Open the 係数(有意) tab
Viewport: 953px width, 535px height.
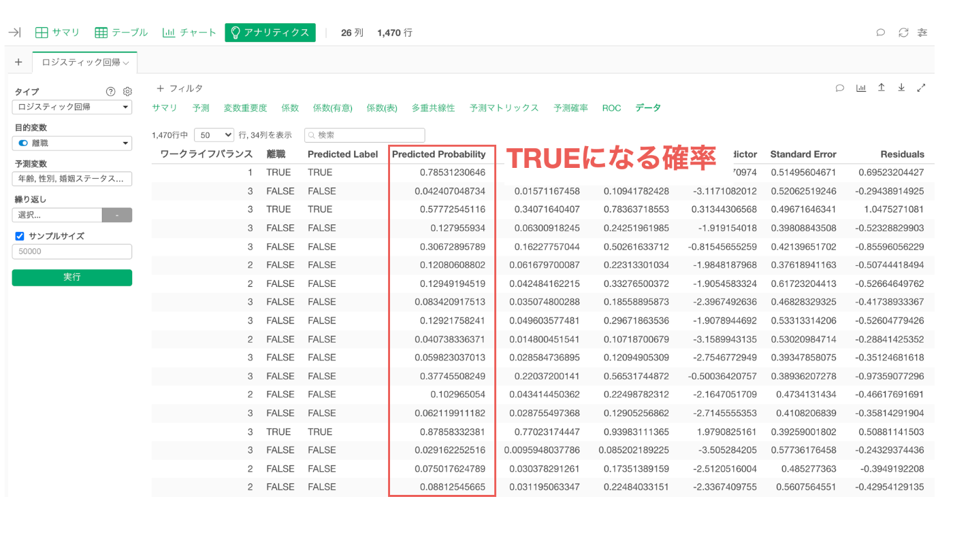(333, 108)
